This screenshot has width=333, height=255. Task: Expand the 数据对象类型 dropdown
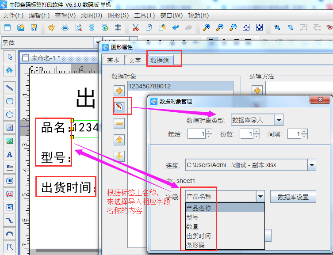[x=279, y=120]
